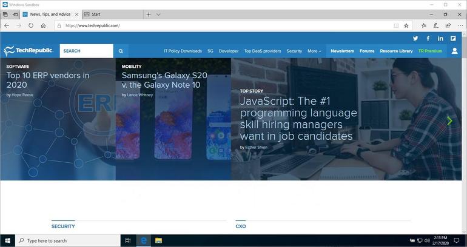This screenshot has width=467, height=247.
Task: Open the Windows Start menu
Action: pos(7,241)
